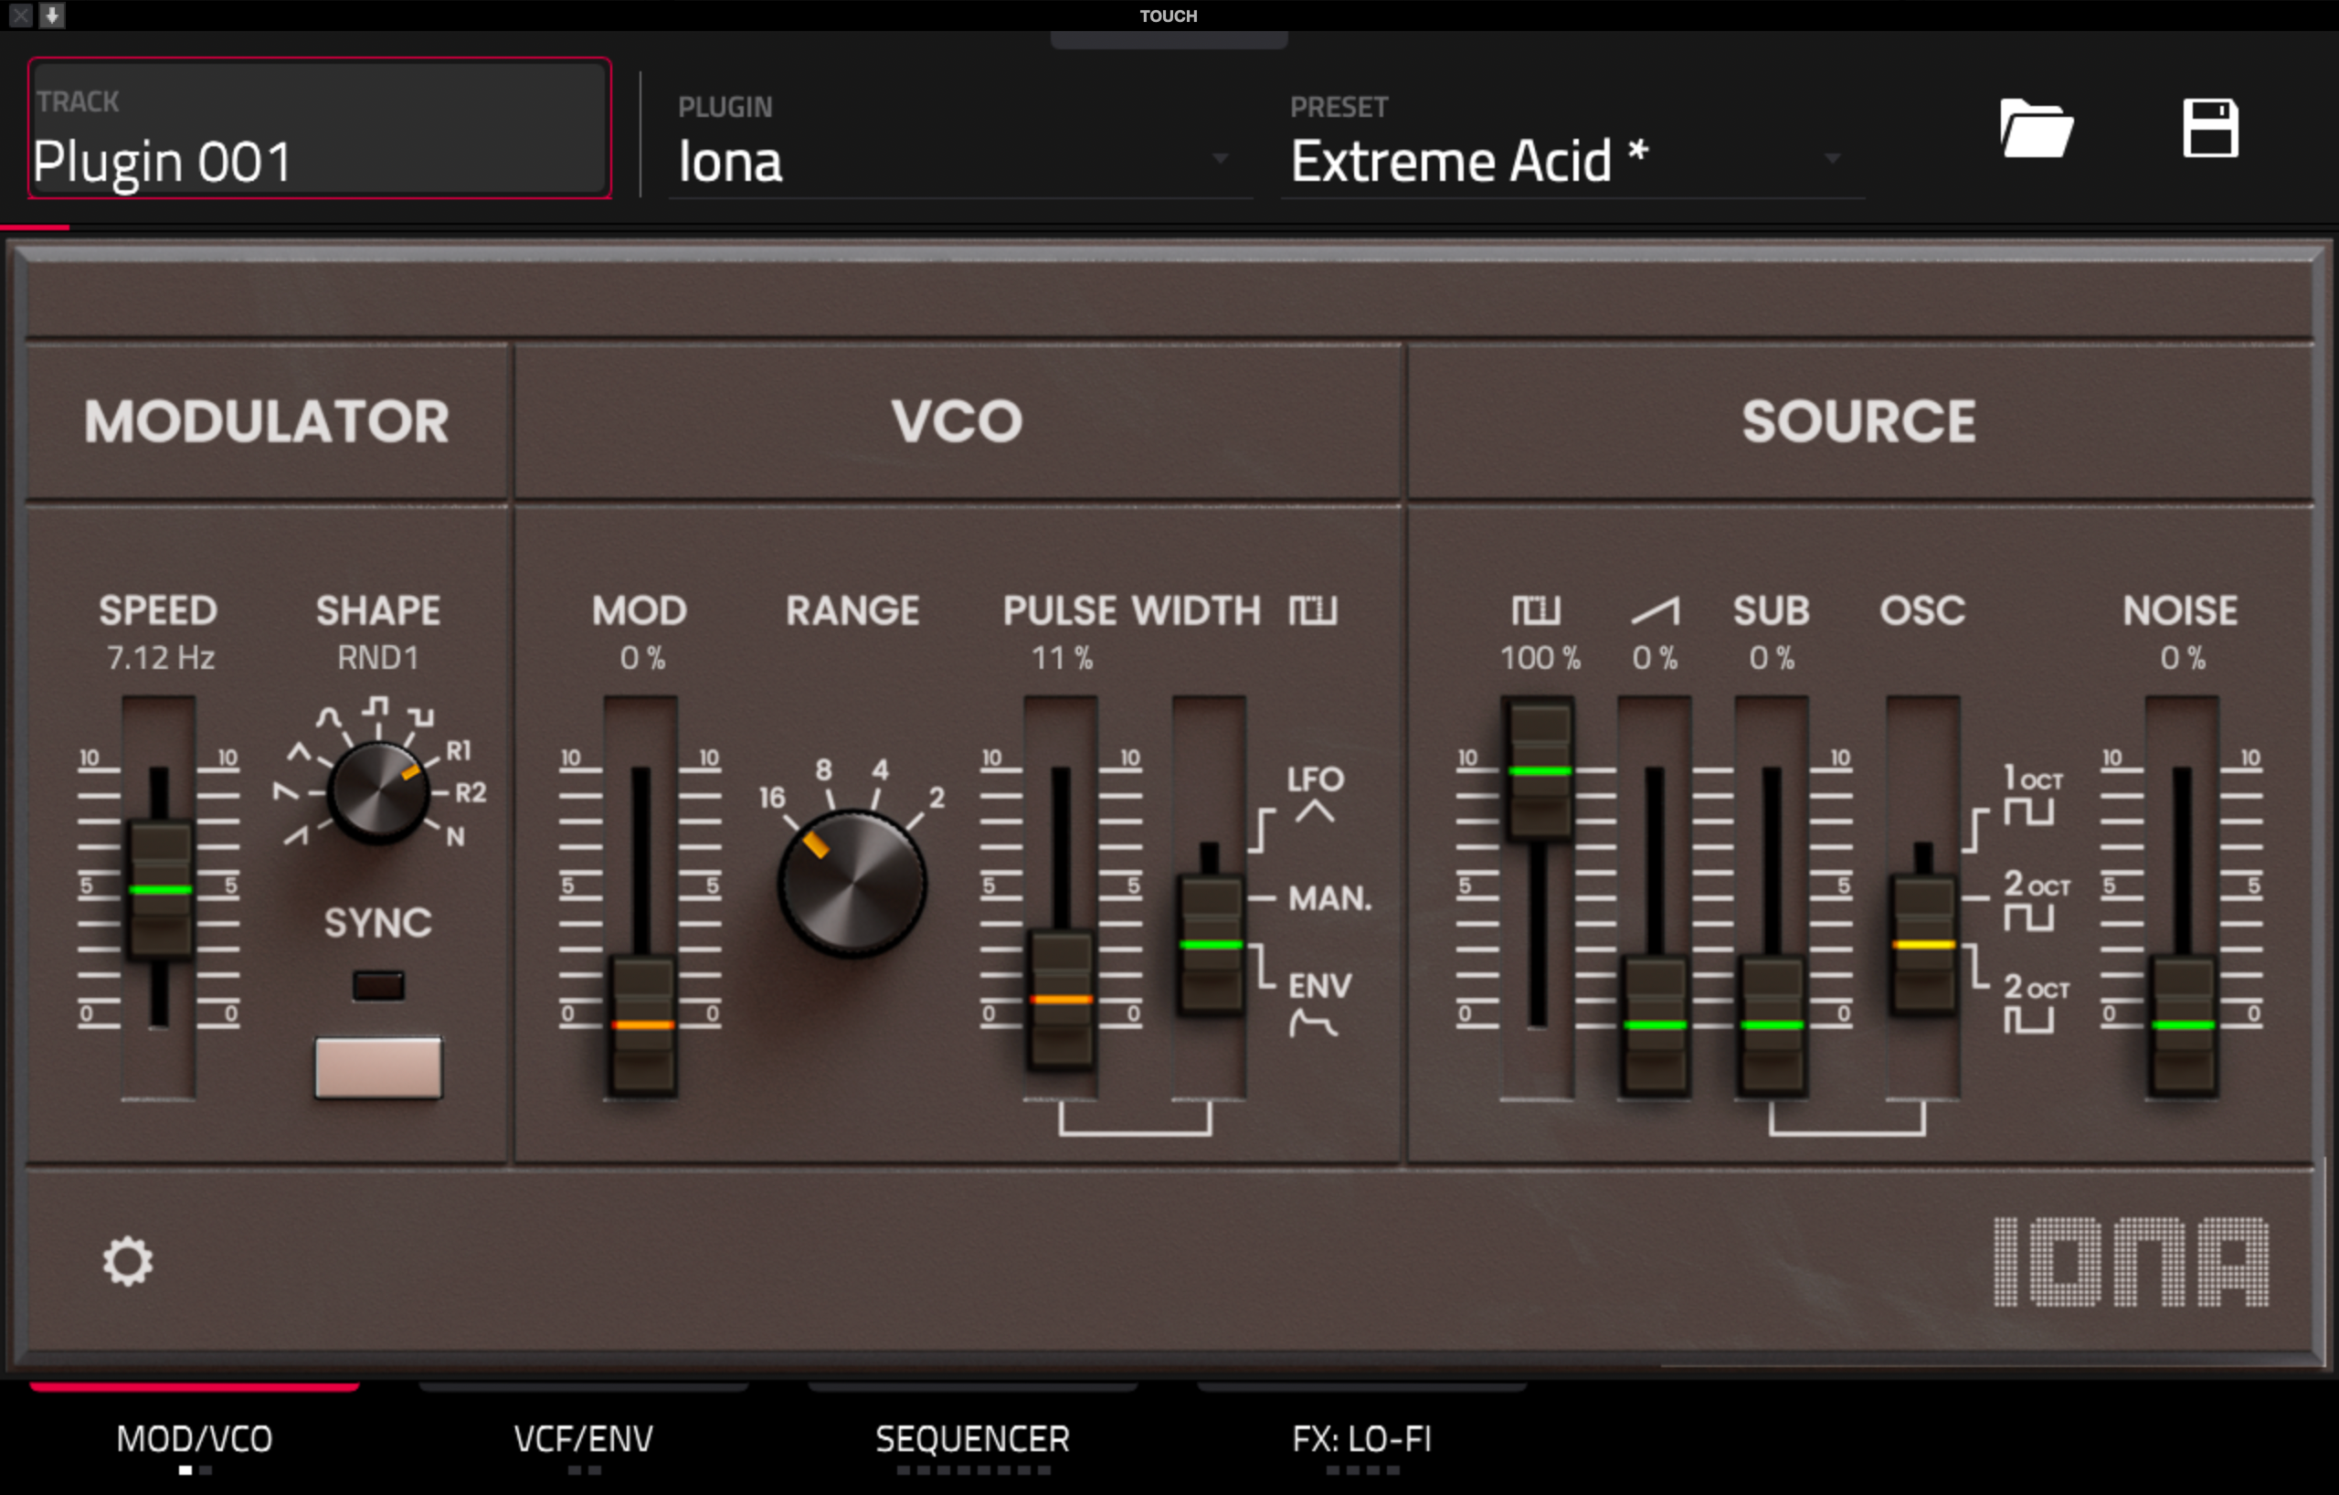Switch to the VCF/ENV tab

[x=583, y=1437]
